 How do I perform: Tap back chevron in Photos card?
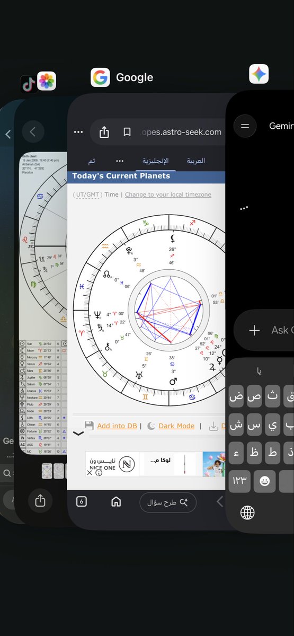33,132
